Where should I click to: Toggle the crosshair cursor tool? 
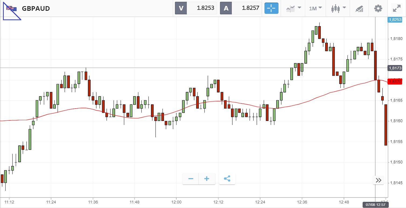click(x=271, y=8)
